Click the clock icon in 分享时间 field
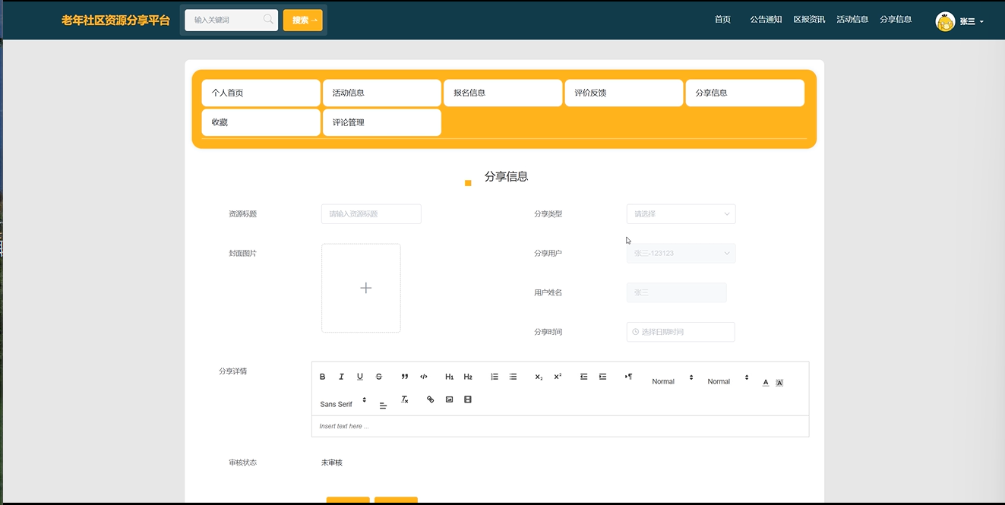 (636, 332)
